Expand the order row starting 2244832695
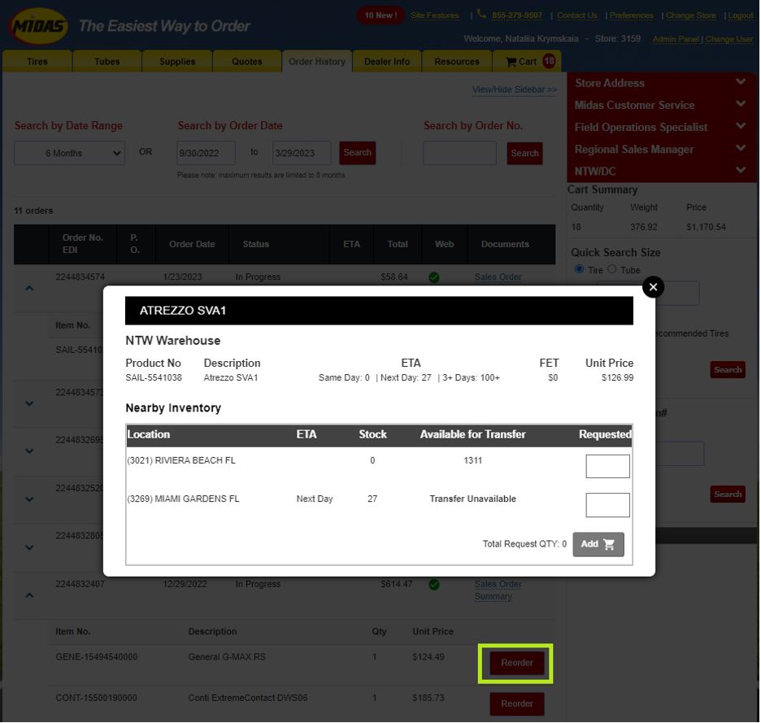Image resolution: width=761 pixels, height=723 pixels. tap(29, 451)
